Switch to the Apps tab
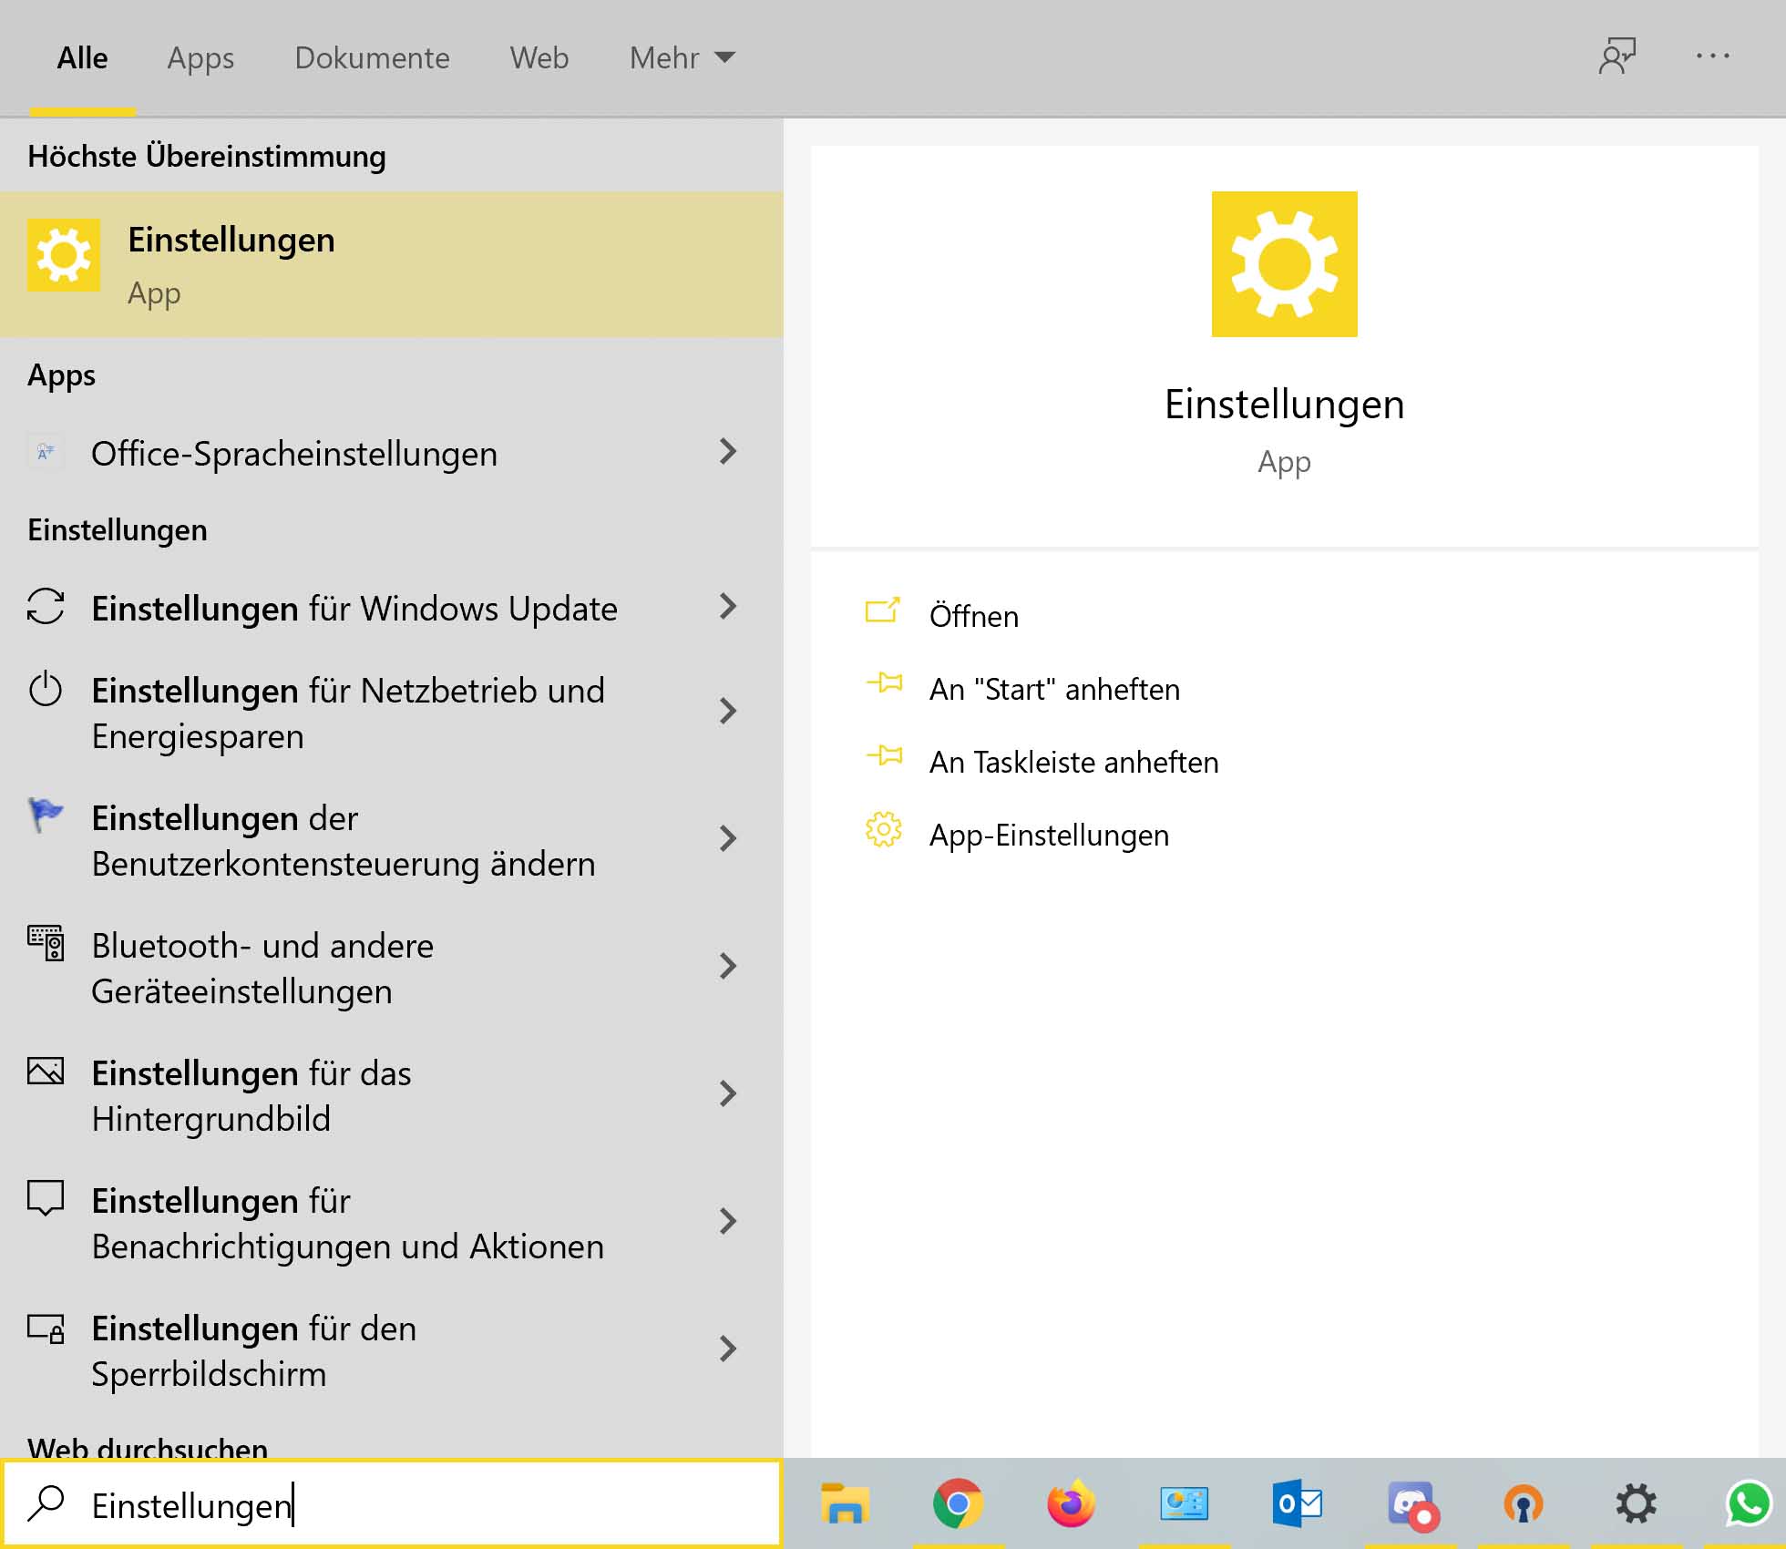Screen dimensions: 1786x1549 pyautogui.click(x=200, y=57)
